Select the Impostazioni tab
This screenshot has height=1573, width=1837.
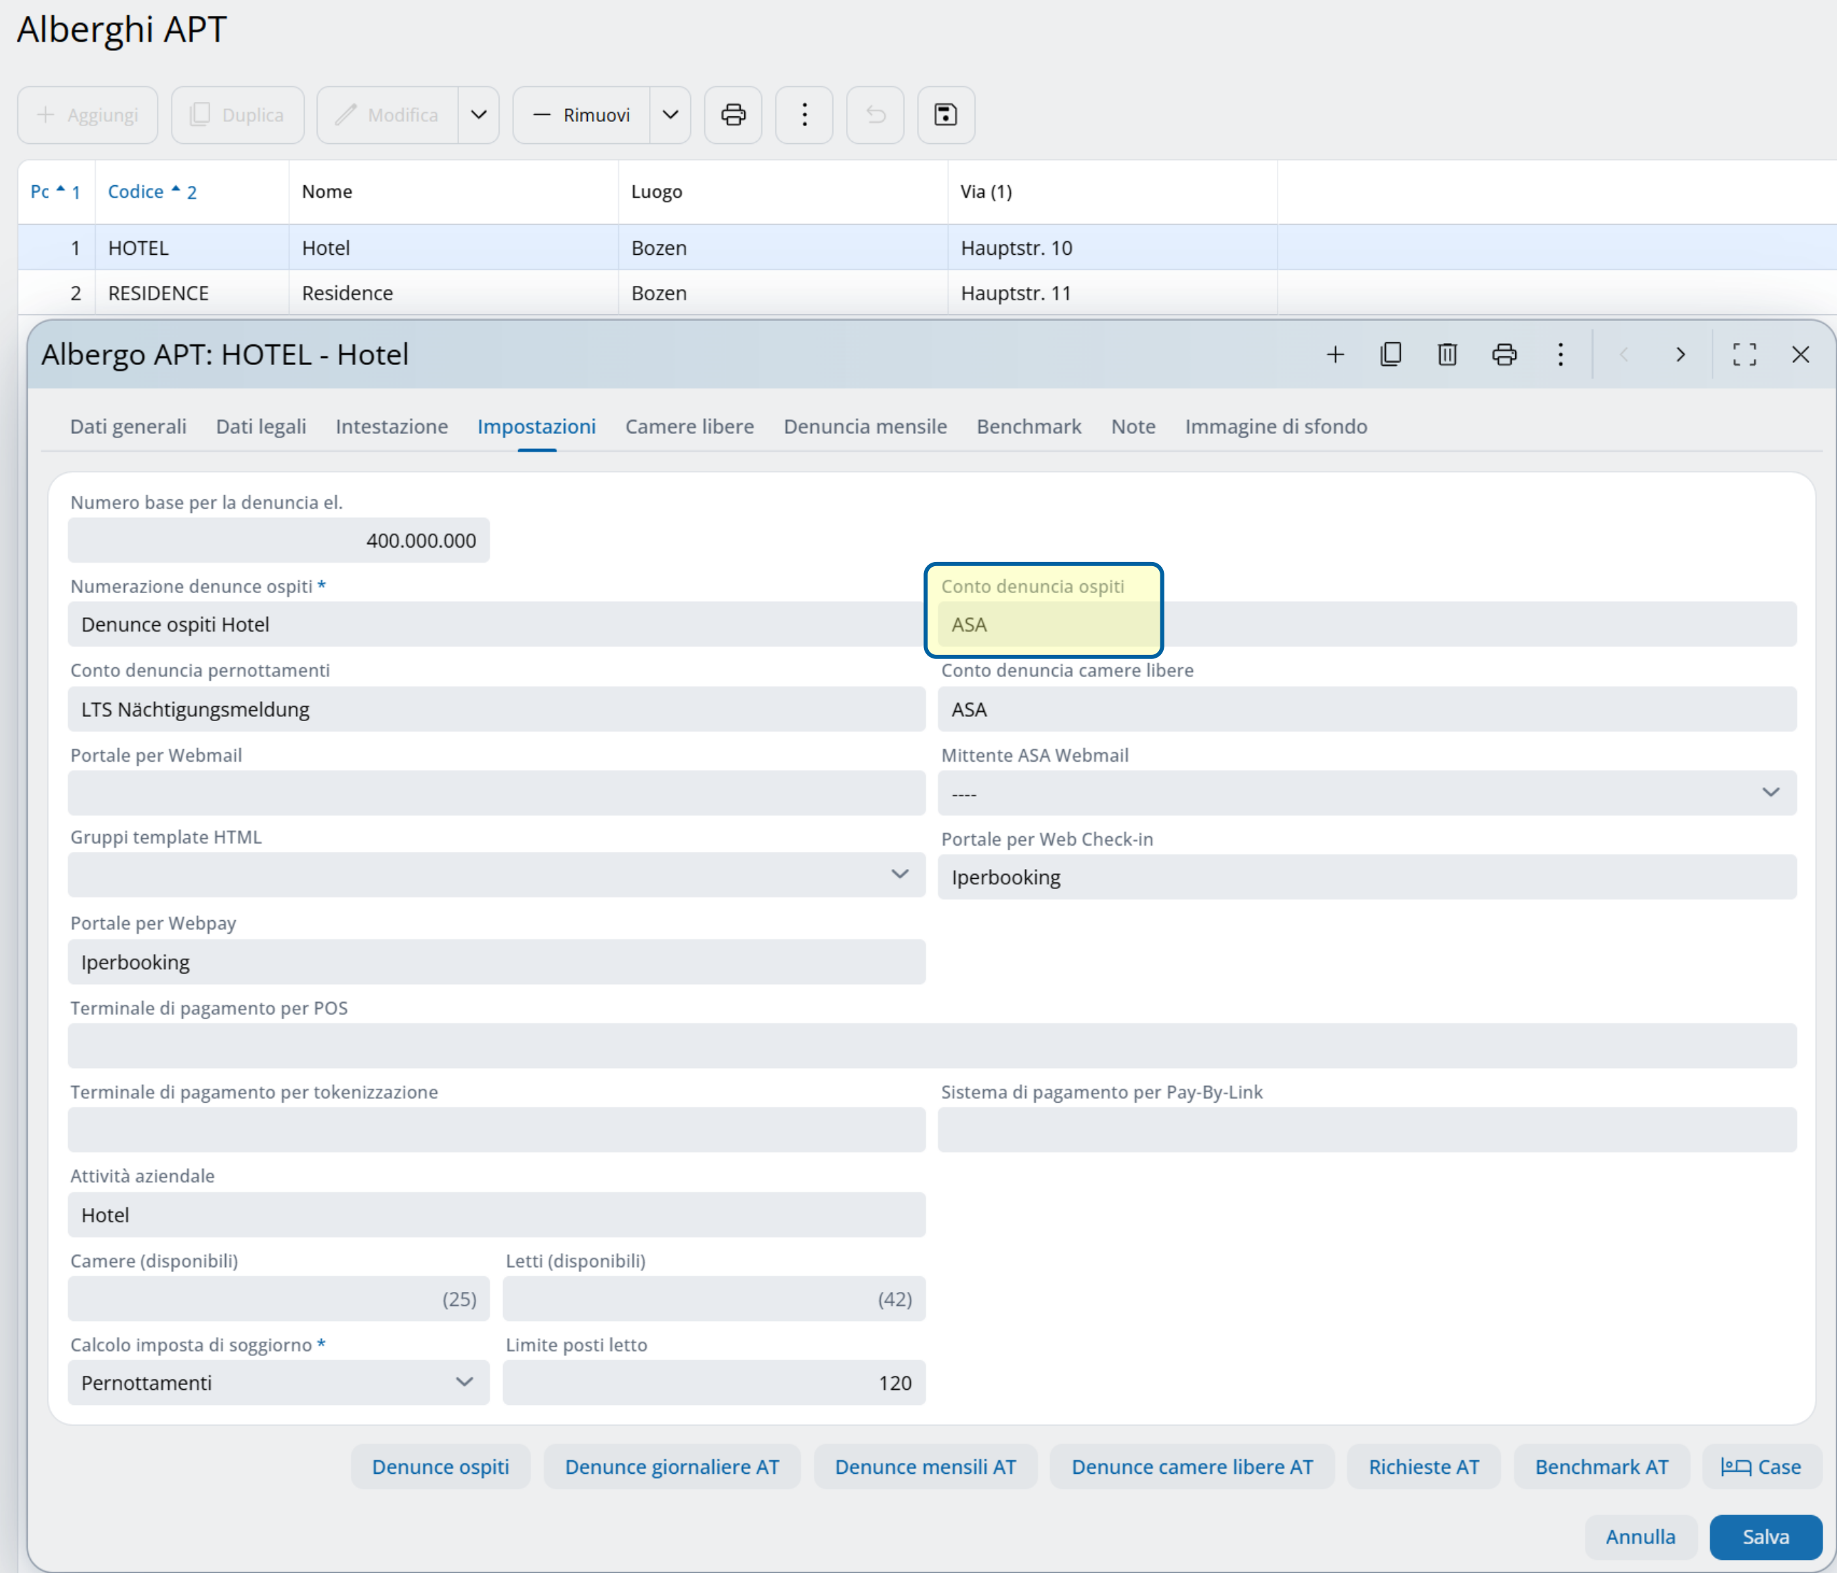click(x=536, y=426)
